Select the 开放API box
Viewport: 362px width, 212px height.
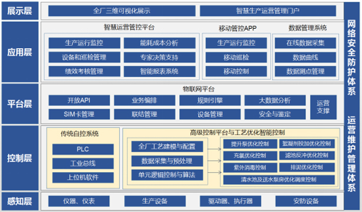(x=79, y=100)
